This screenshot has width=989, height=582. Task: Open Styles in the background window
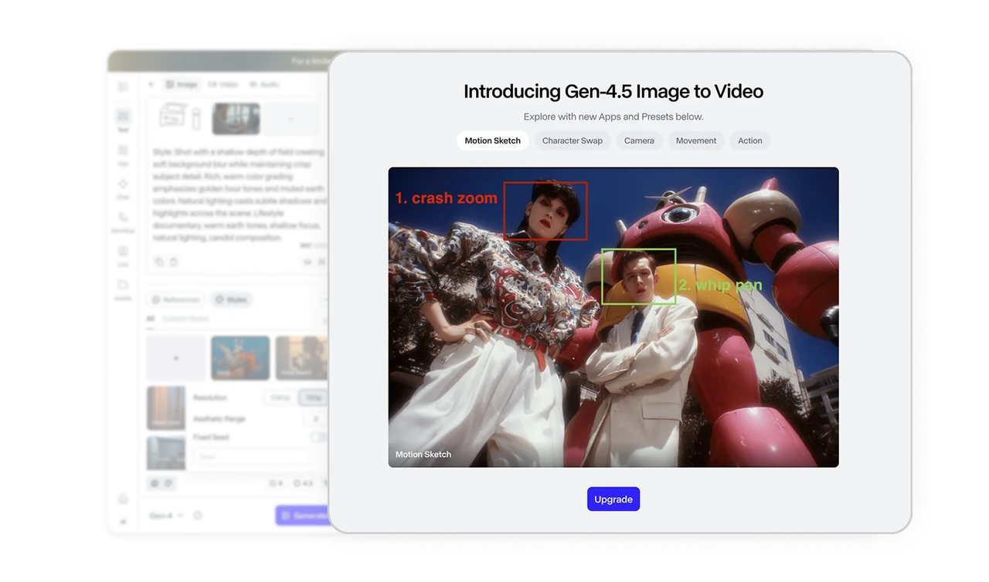(231, 299)
